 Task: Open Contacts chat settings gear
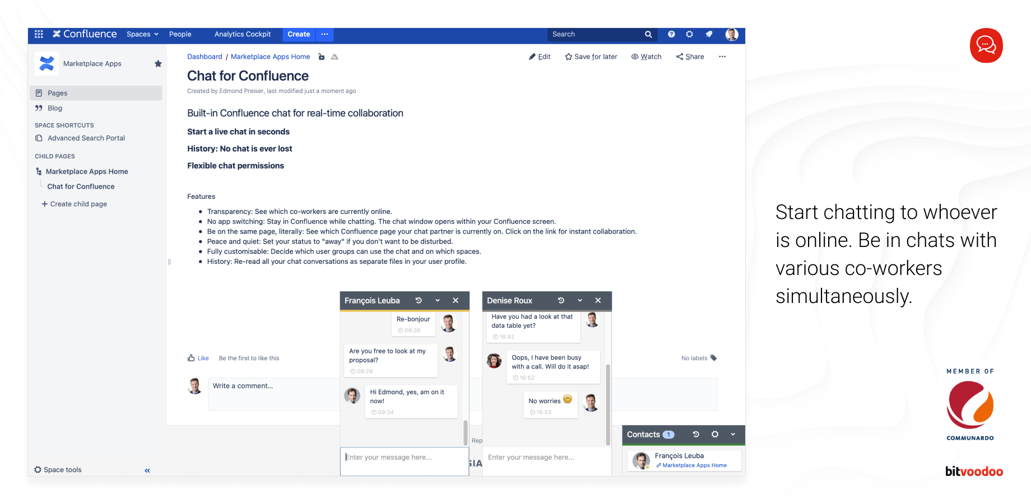tap(715, 435)
